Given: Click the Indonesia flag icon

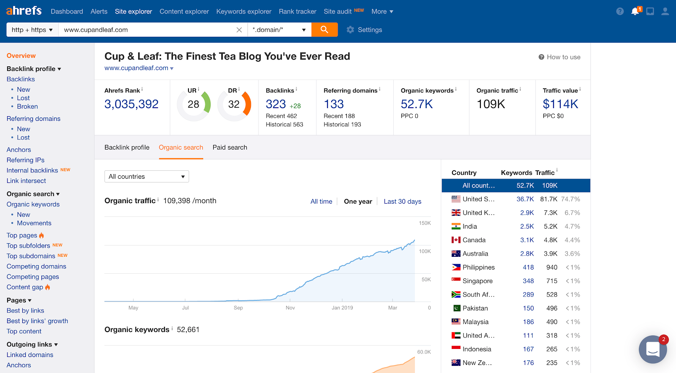Looking at the screenshot, I should [456, 349].
